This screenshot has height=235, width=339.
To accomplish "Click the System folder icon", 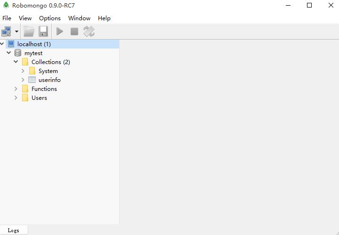I will point(32,71).
